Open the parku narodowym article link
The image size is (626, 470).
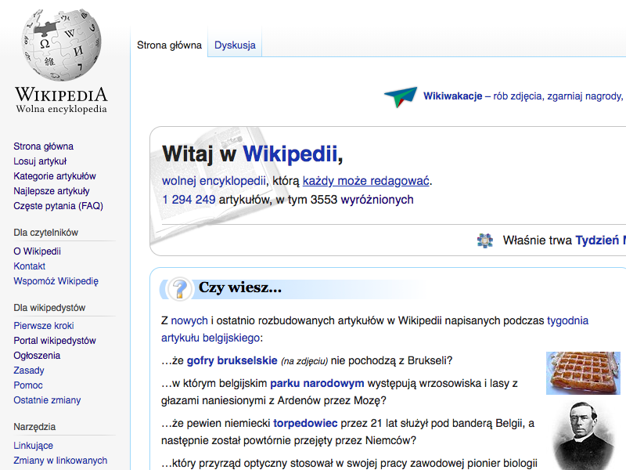click(317, 383)
